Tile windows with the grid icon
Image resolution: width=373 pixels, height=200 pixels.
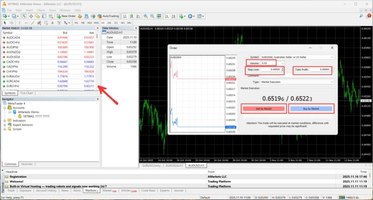tap(159, 16)
